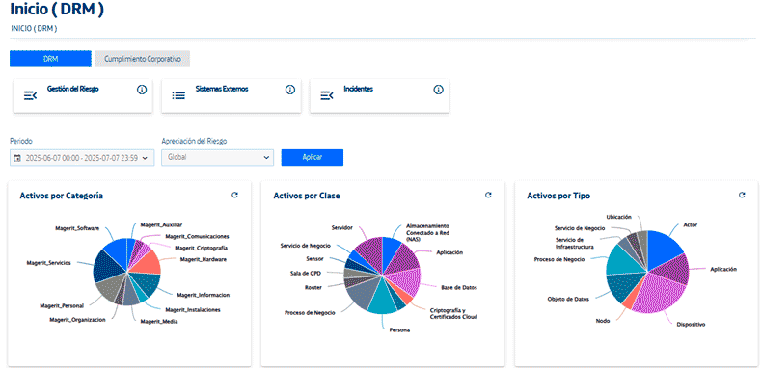
Task: Refresh the Activos por Clase chart
Action: pyautogui.click(x=488, y=195)
